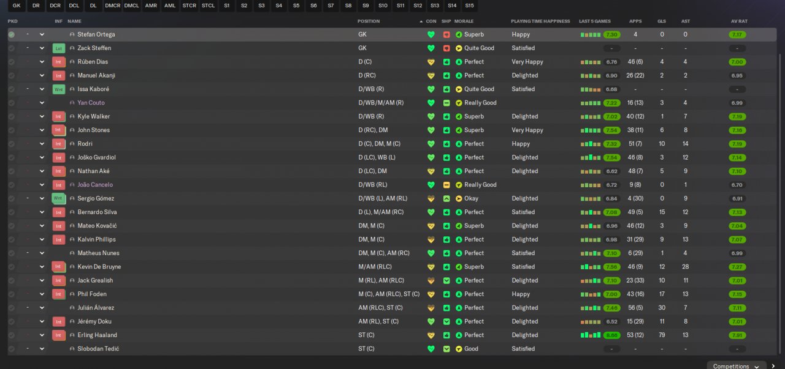The width and height of the screenshot is (785, 369).
Task: Click the player profile icon beside Rodri
Action: click(72, 144)
